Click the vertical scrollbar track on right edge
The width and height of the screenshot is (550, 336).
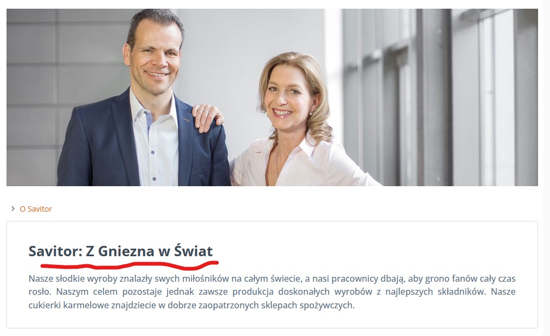coord(547,168)
